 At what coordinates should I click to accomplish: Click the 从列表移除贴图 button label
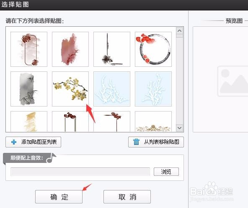[x=161, y=142]
